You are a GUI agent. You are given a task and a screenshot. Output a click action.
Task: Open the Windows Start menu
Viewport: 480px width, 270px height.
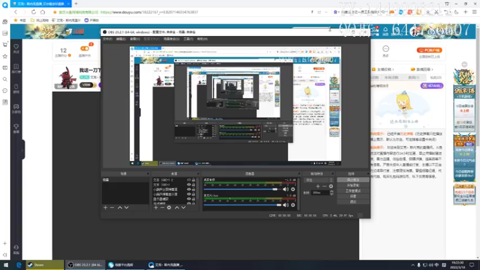[6, 265]
